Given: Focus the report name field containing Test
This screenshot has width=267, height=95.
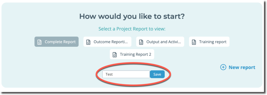Looking at the screenshot, I should coord(126,74).
